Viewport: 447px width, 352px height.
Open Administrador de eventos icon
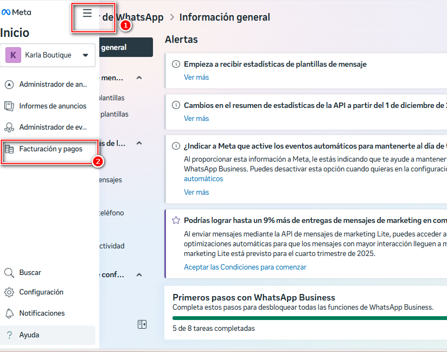(x=9, y=127)
